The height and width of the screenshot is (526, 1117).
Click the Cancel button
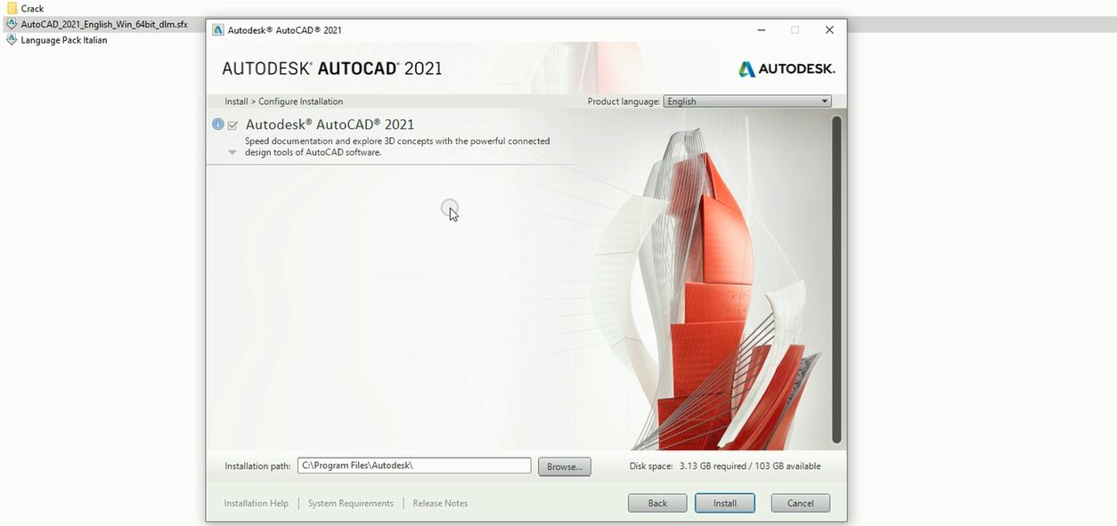[801, 503]
